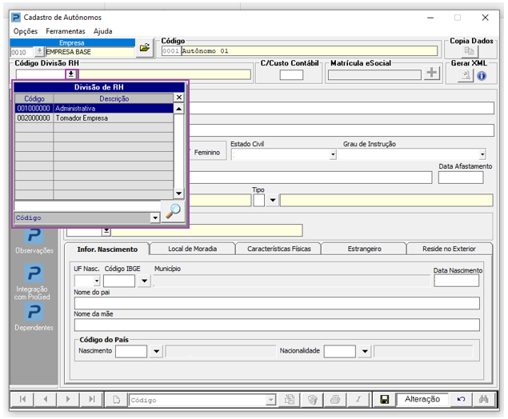
Task: Click the save floppy disk icon
Action: (385, 399)
